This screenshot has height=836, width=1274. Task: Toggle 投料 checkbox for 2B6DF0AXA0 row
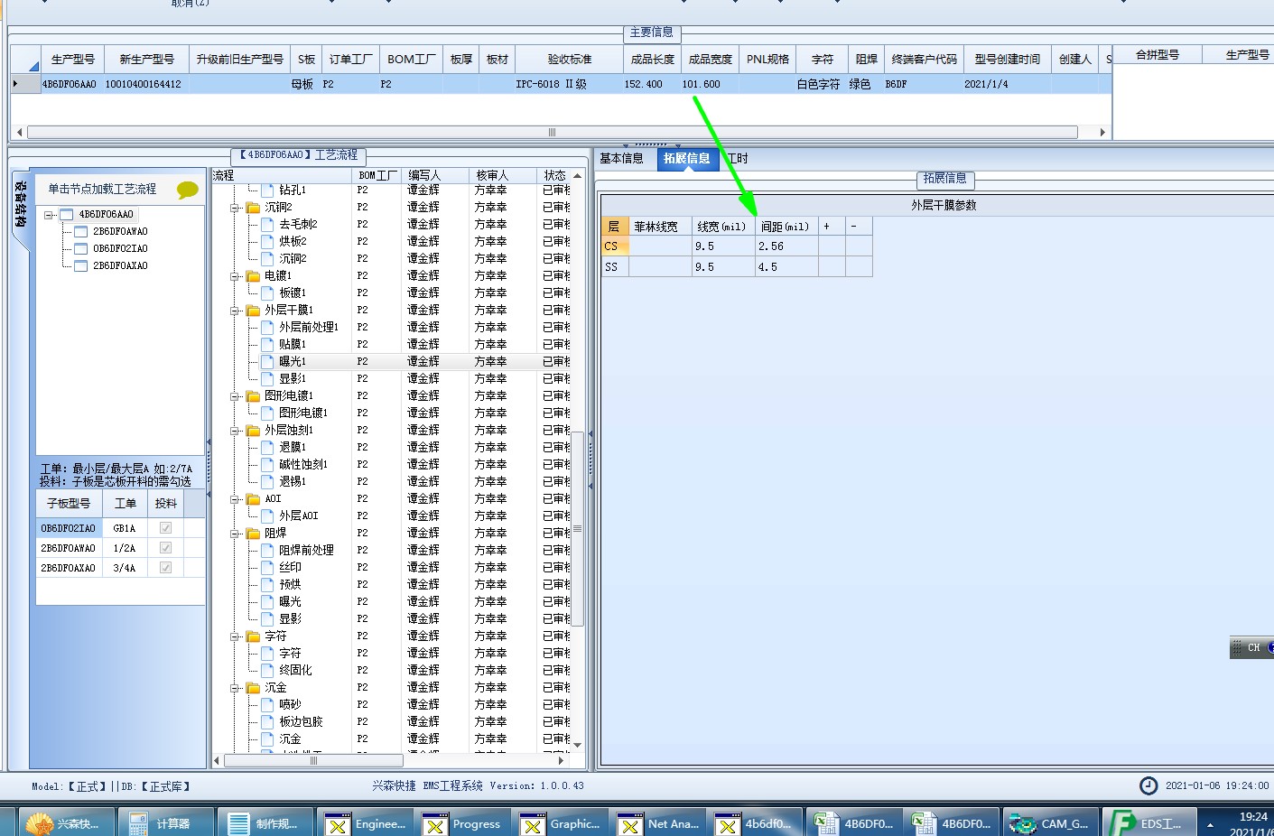[x=165, y=568]
